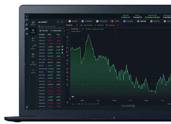Open the Trade section
The height and width of the screenshot is (124, 171).
click(x=33, y=39)
